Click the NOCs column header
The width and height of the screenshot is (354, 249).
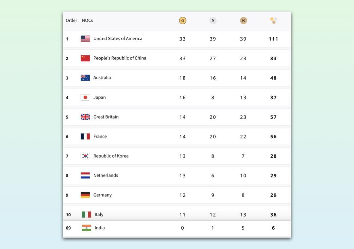(88, 20)
